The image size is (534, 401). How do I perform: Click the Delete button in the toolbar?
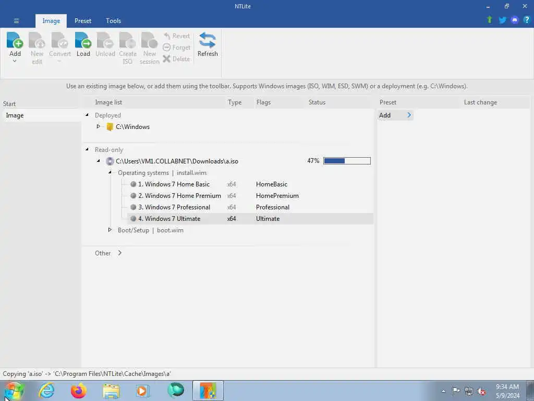(x=176, y=59)
